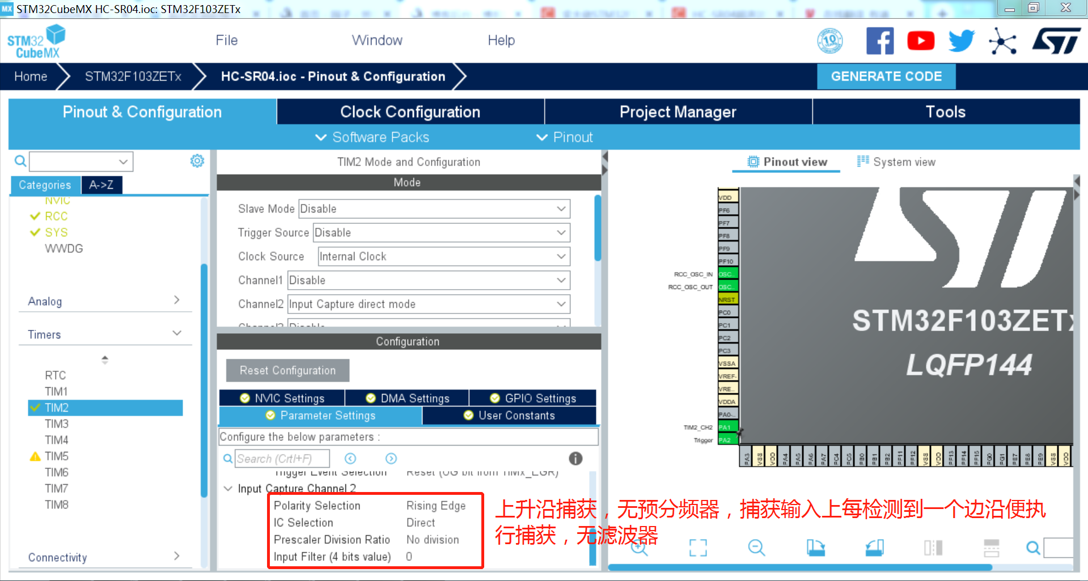Screen dimensions: 1088x581
Task: Fit the chip to the pinout view
Action: pyautogui.click(x=698, y=548)
